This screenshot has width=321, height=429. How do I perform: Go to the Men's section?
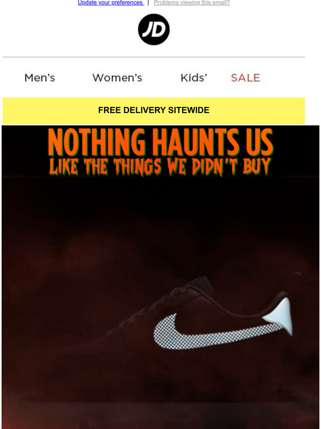pos(40,78)
